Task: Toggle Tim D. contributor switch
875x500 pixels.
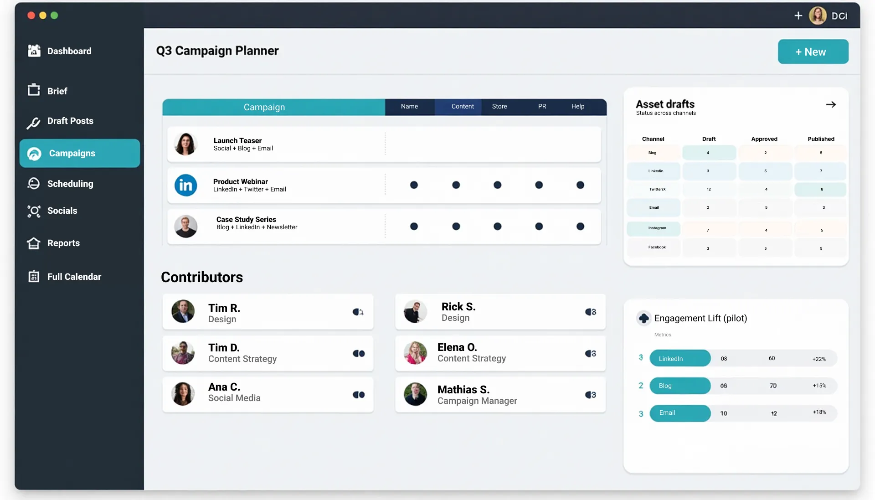Action: tap(359, 354)
